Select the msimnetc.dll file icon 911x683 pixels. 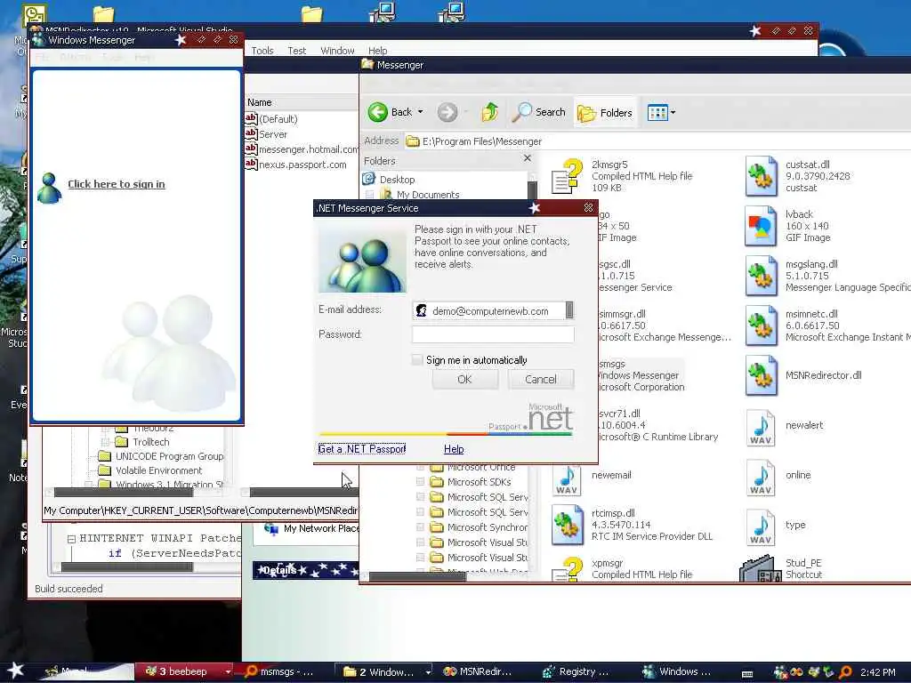click(x=761, y=325)
